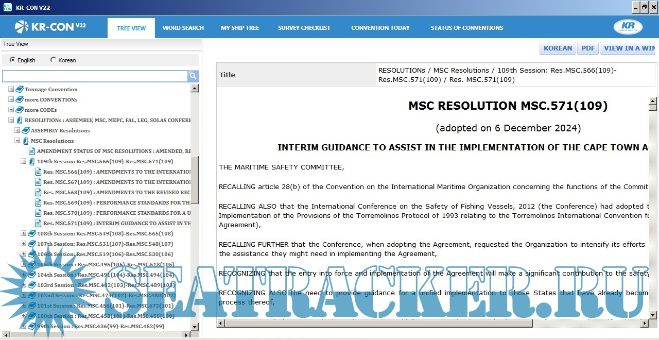Click inside the tree search input field

click(x=95, y=76)
